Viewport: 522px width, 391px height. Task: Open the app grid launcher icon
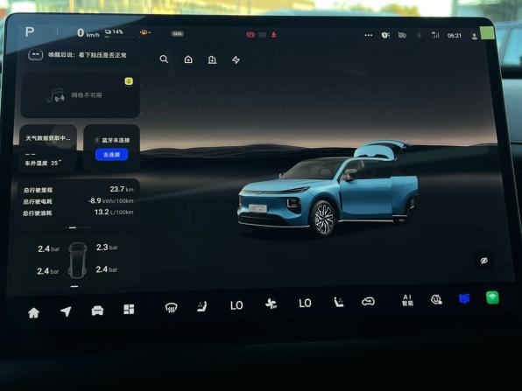point(129,309)
